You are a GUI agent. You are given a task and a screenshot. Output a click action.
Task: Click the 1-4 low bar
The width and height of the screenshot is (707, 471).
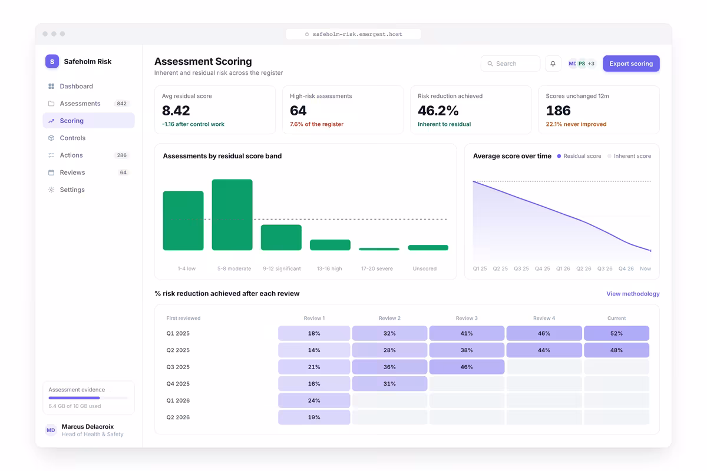(x=183, y=221)
